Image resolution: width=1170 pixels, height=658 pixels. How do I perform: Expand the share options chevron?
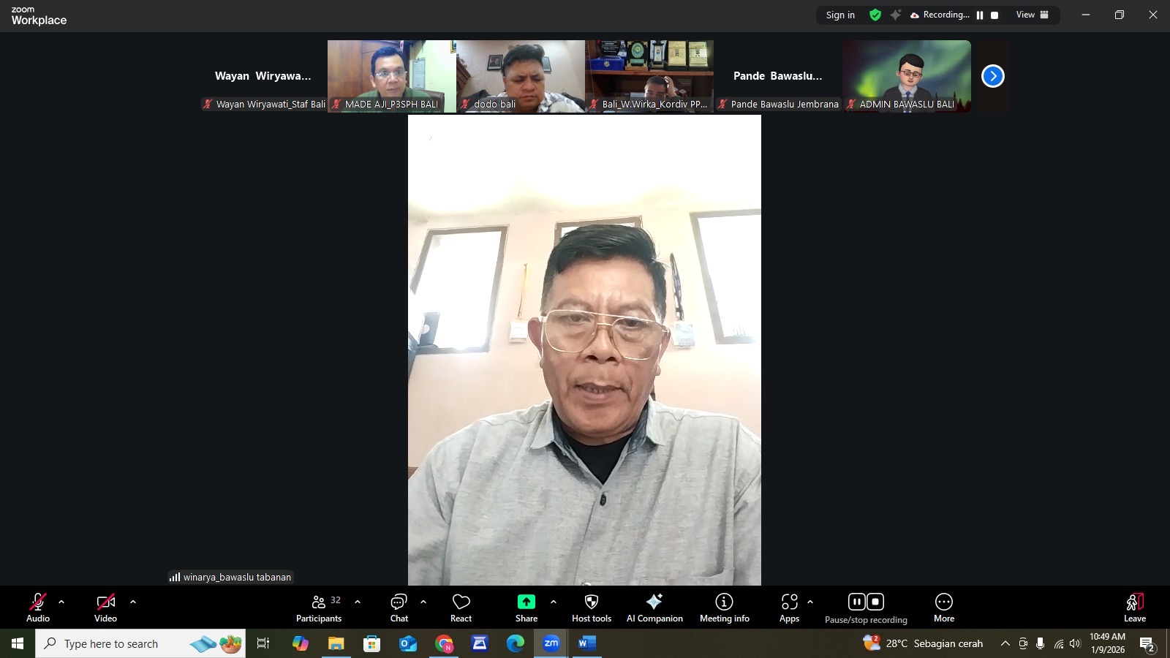(x=554, y=602)
